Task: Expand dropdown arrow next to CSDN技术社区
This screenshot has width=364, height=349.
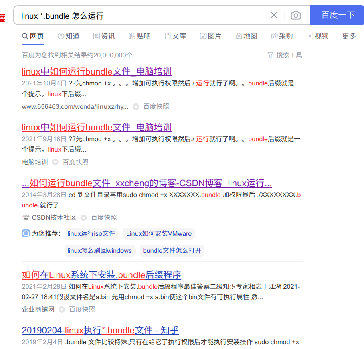Action: coord(83,218)
